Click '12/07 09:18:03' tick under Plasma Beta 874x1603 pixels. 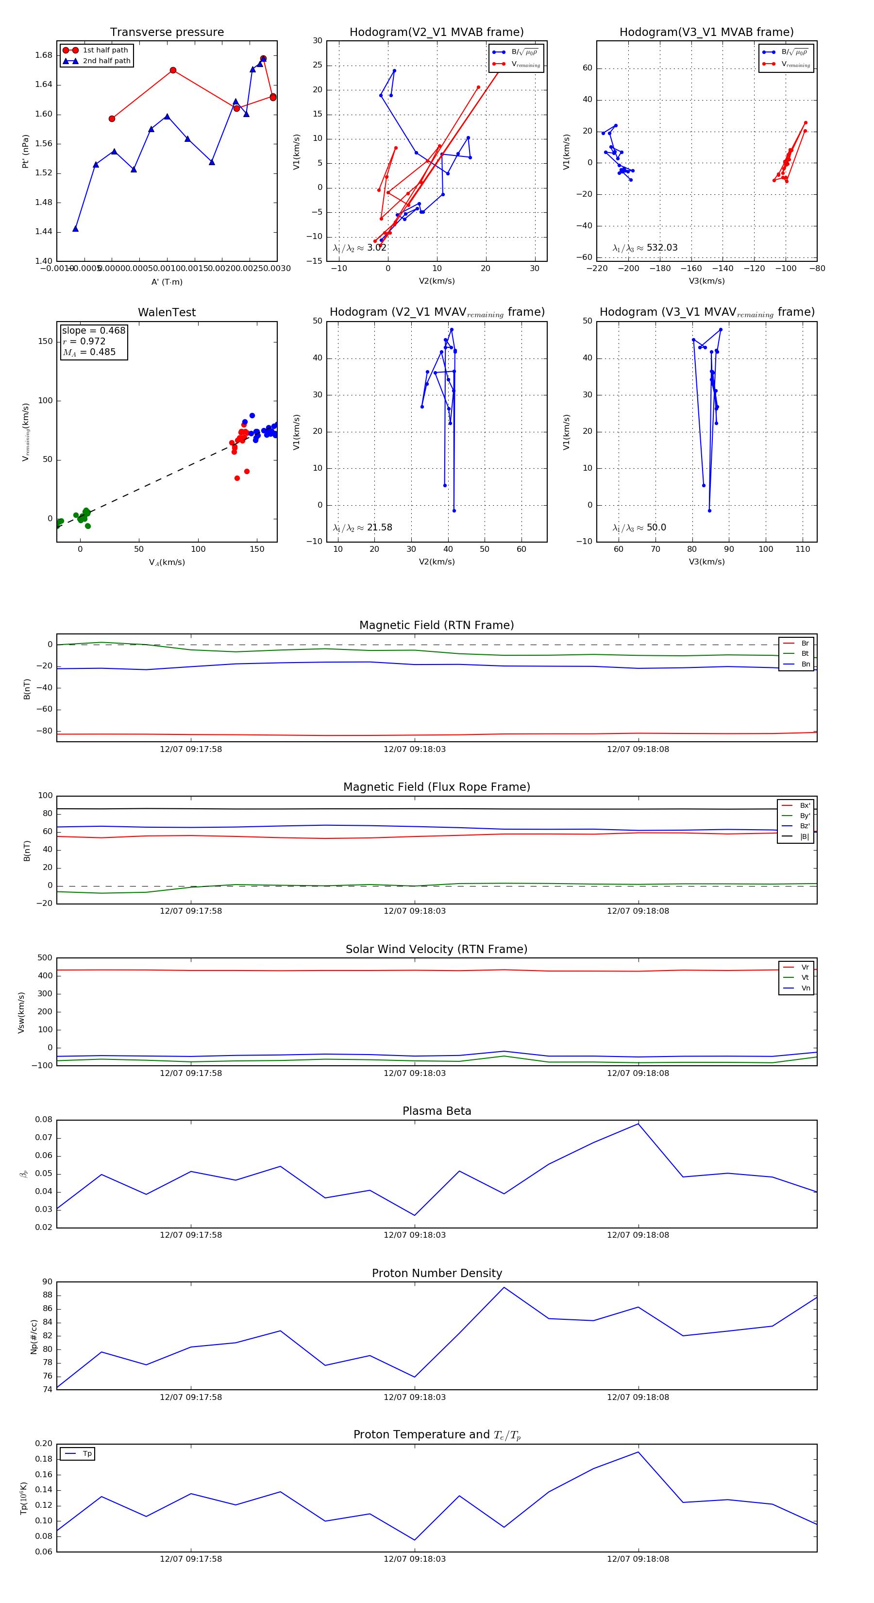414,1235
